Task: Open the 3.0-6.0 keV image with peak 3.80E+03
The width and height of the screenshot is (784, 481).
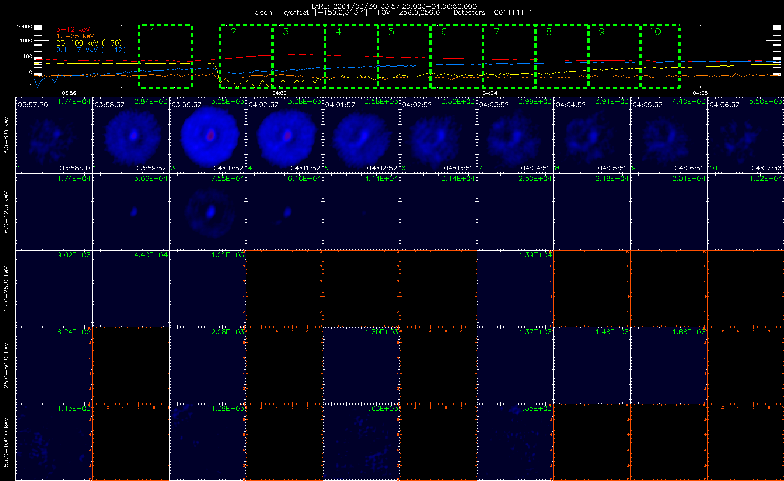Action: (x=438, y=135)
